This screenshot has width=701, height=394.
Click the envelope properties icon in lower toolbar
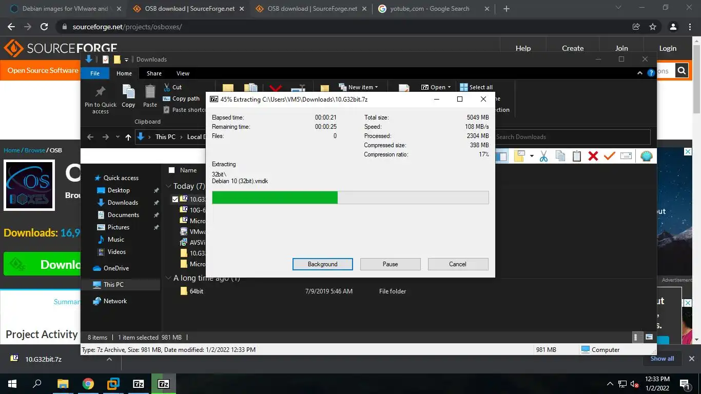[x=626, y=156]
